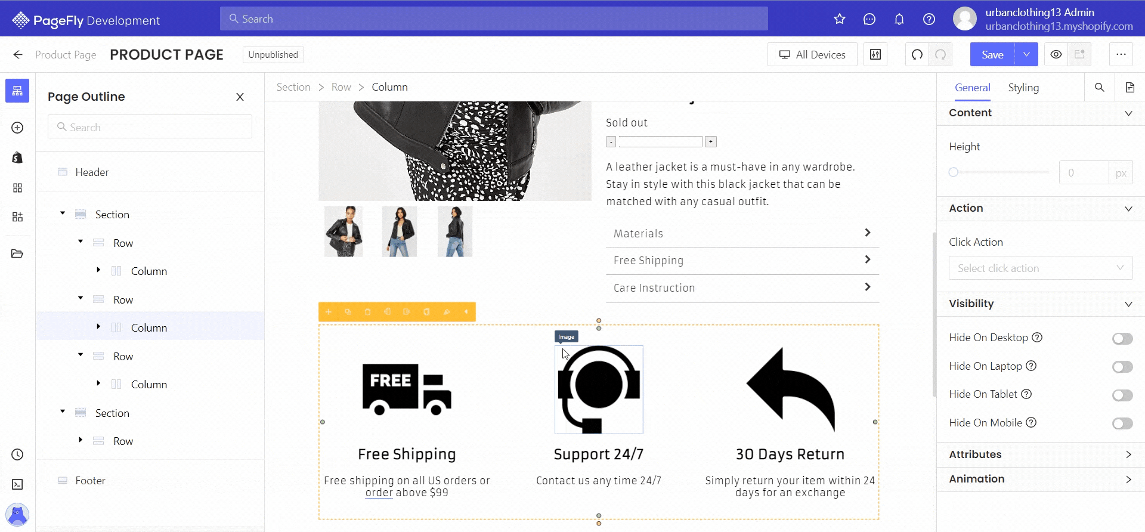The height and width of the screenshot is (532, 1145).
Task: Collapse the Visibility section
Action: click(x=1128, y=304)
